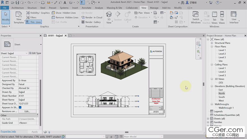Select Walkthrough 1 in Project Browser
Viewport: 247px width, 139px height.
[x=226, y=108]
